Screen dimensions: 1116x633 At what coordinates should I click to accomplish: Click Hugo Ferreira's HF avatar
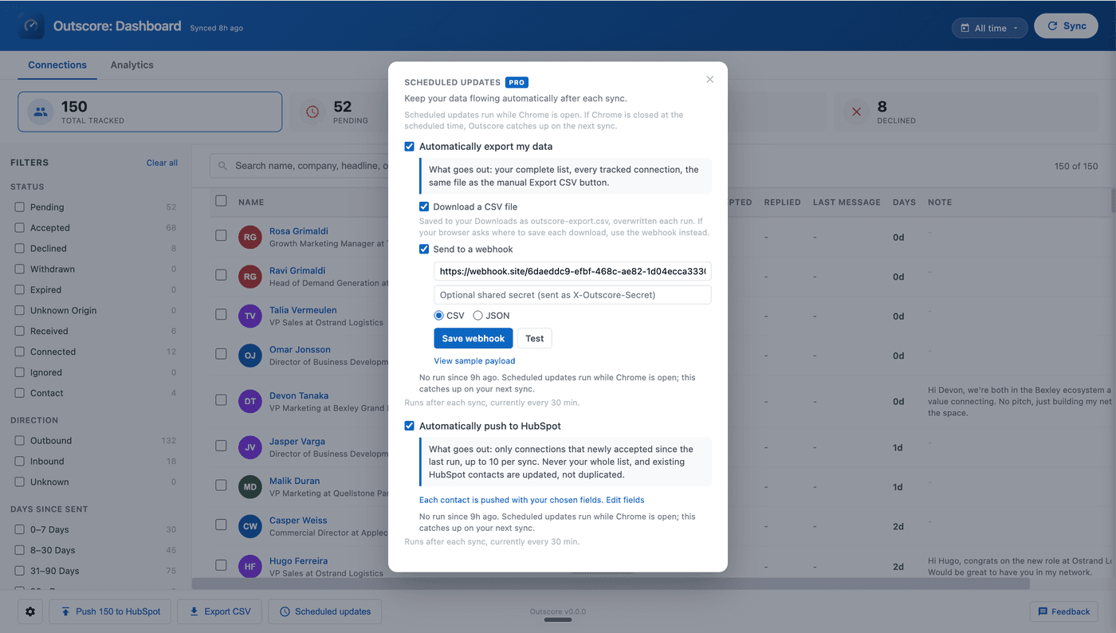click(250, 567)
